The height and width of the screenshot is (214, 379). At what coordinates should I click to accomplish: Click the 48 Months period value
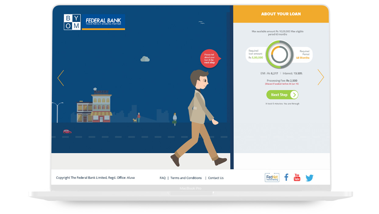click(x=302, y=58)
